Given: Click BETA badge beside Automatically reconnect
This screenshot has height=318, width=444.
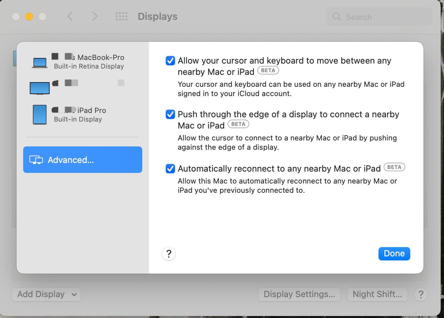Looking at the screenshot, I should pyautogui.click(x=394, y=167).
